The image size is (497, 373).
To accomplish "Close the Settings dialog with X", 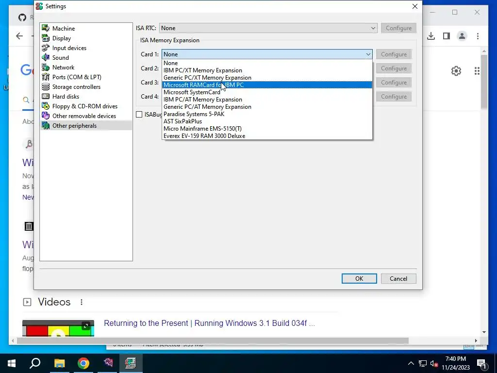I will click(414, 6).
